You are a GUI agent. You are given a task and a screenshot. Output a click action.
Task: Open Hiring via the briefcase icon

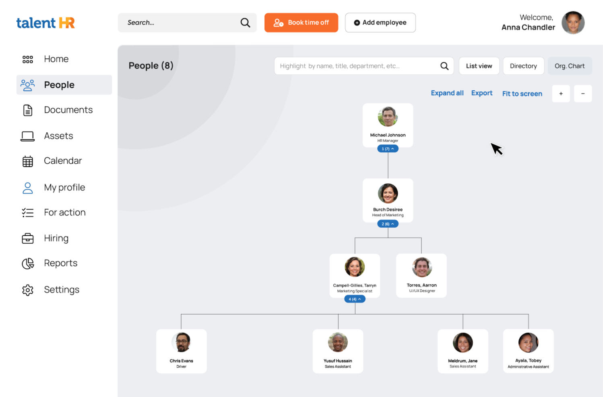tap(27, 239)
